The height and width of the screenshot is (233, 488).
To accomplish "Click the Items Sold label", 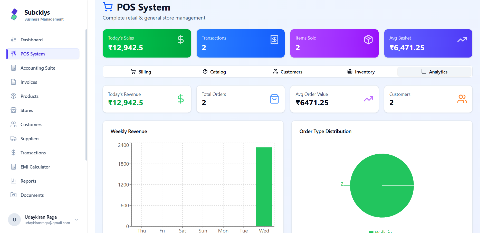I will (306, 38).
